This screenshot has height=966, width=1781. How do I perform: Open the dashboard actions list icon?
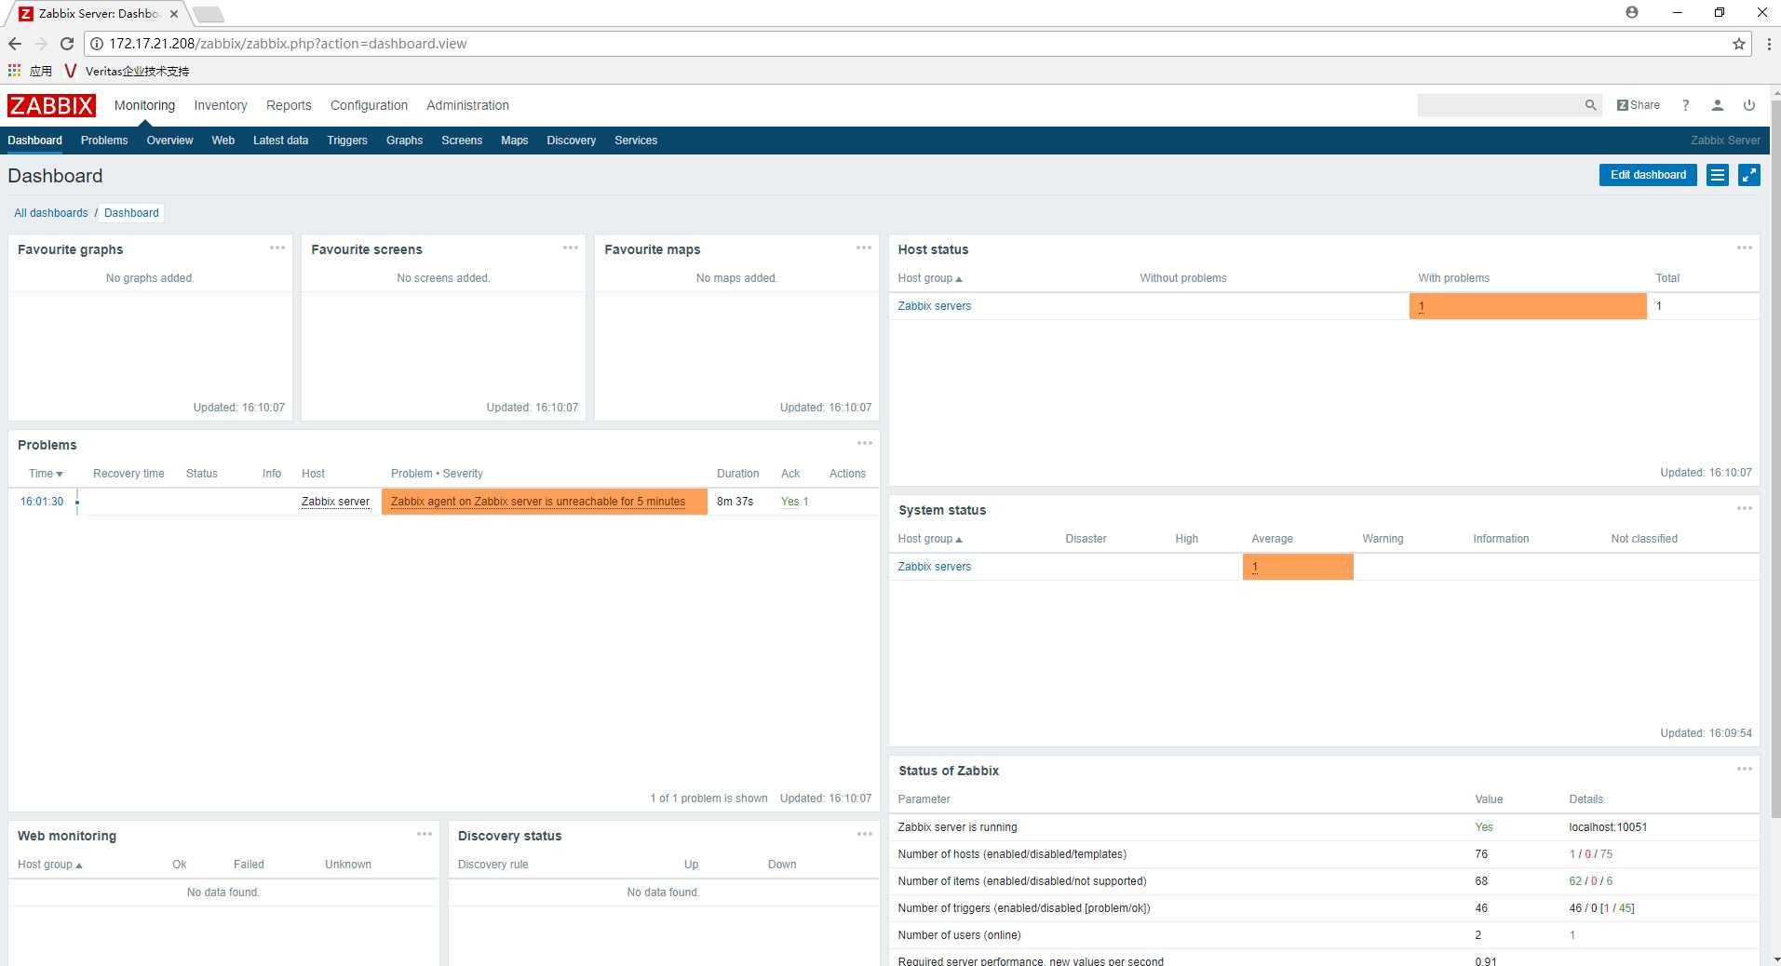[1718, 175]
